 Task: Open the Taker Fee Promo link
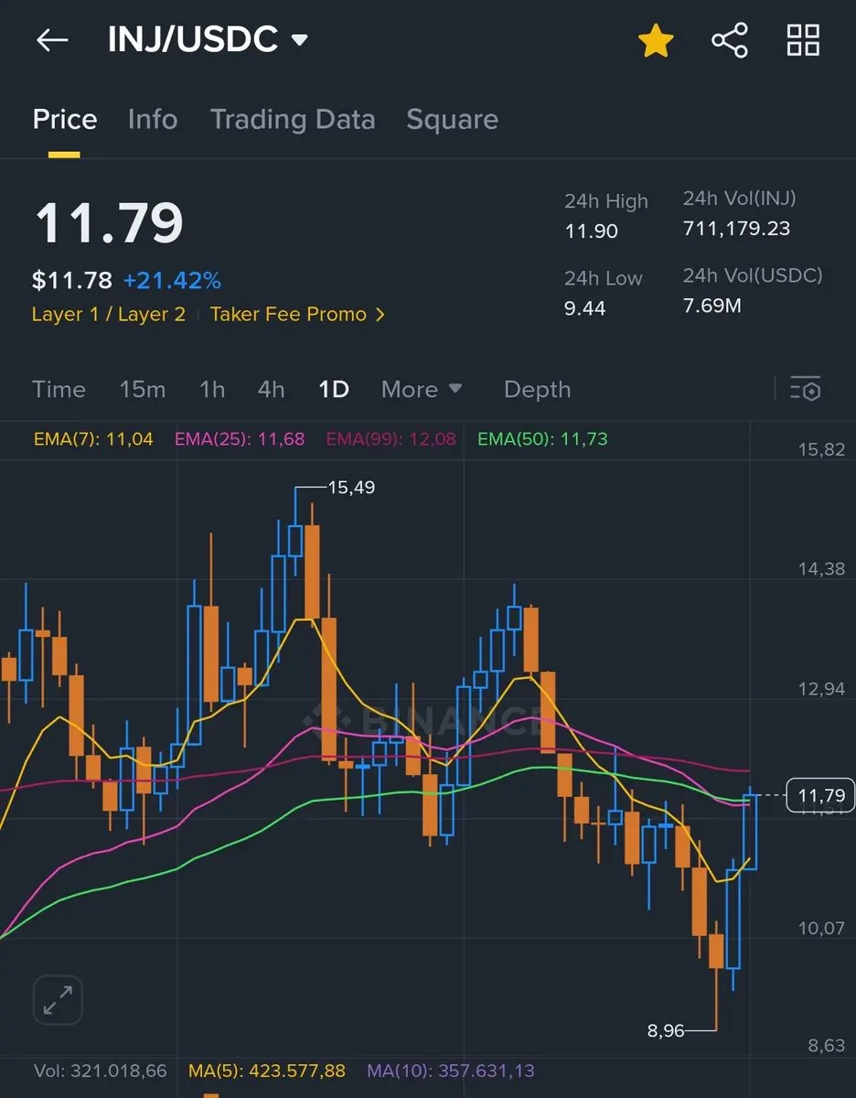pyautogui.click(x=297, y=314)
